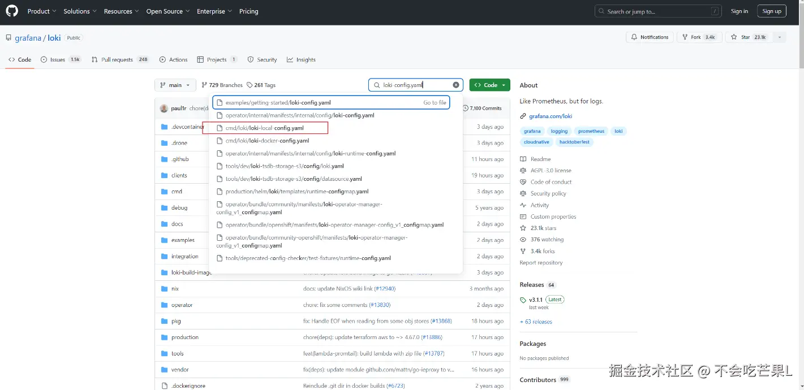Click the Custom properties icon

[523, 216]
